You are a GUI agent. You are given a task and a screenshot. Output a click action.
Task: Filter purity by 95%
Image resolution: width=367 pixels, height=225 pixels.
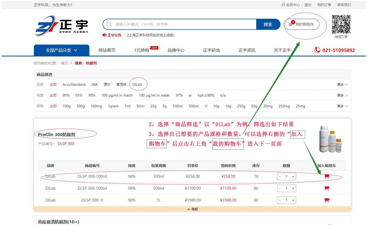coord(79,95)
